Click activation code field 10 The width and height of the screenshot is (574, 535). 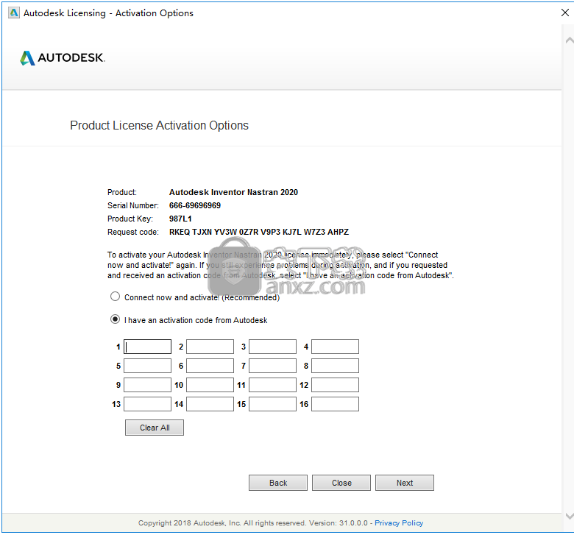(210, 385)
